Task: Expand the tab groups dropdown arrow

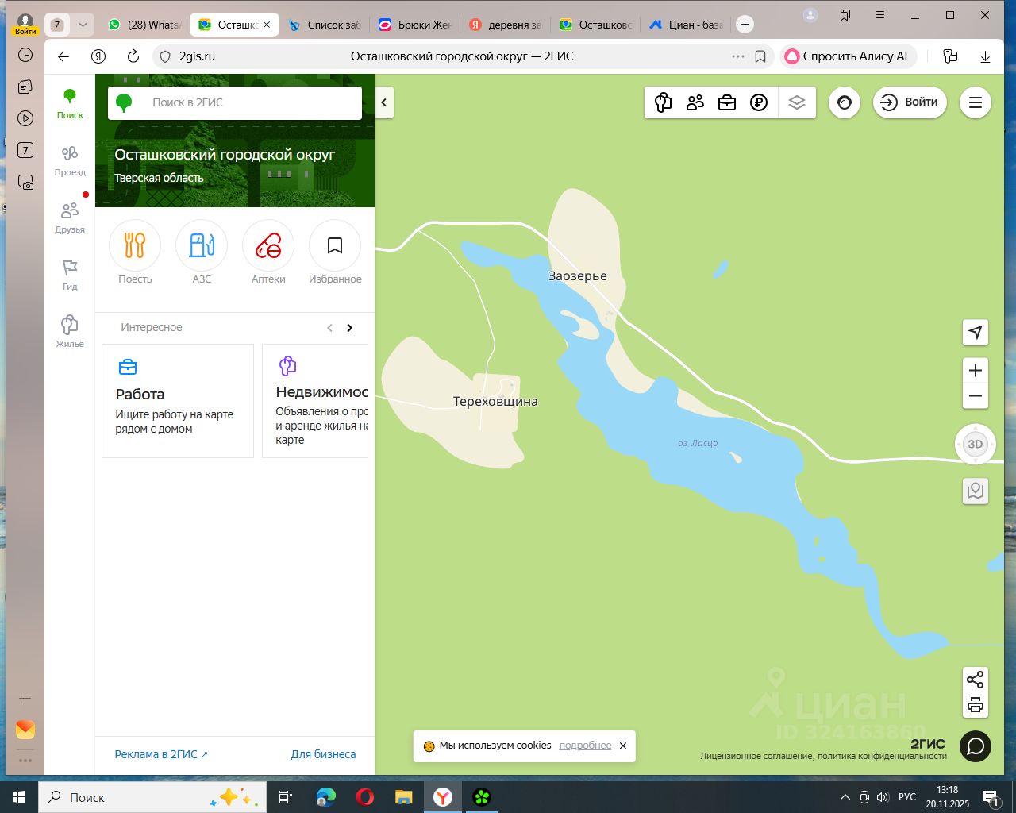Action: coord(83,25)
